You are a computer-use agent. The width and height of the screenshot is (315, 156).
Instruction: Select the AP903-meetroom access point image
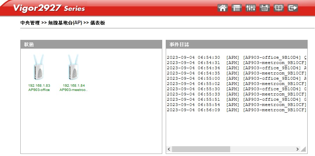(74, 68)
